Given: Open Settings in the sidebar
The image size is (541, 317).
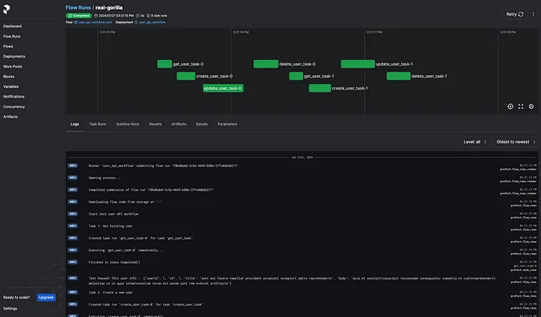Looking at the screenshot, I should (11, 309).
